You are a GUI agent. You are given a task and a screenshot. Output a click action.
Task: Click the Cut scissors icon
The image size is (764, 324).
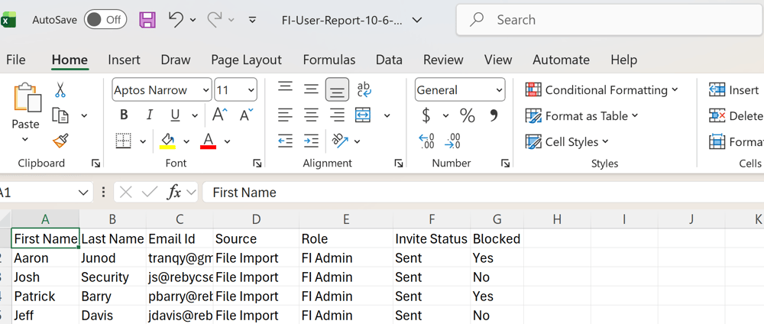click(60, 89)
